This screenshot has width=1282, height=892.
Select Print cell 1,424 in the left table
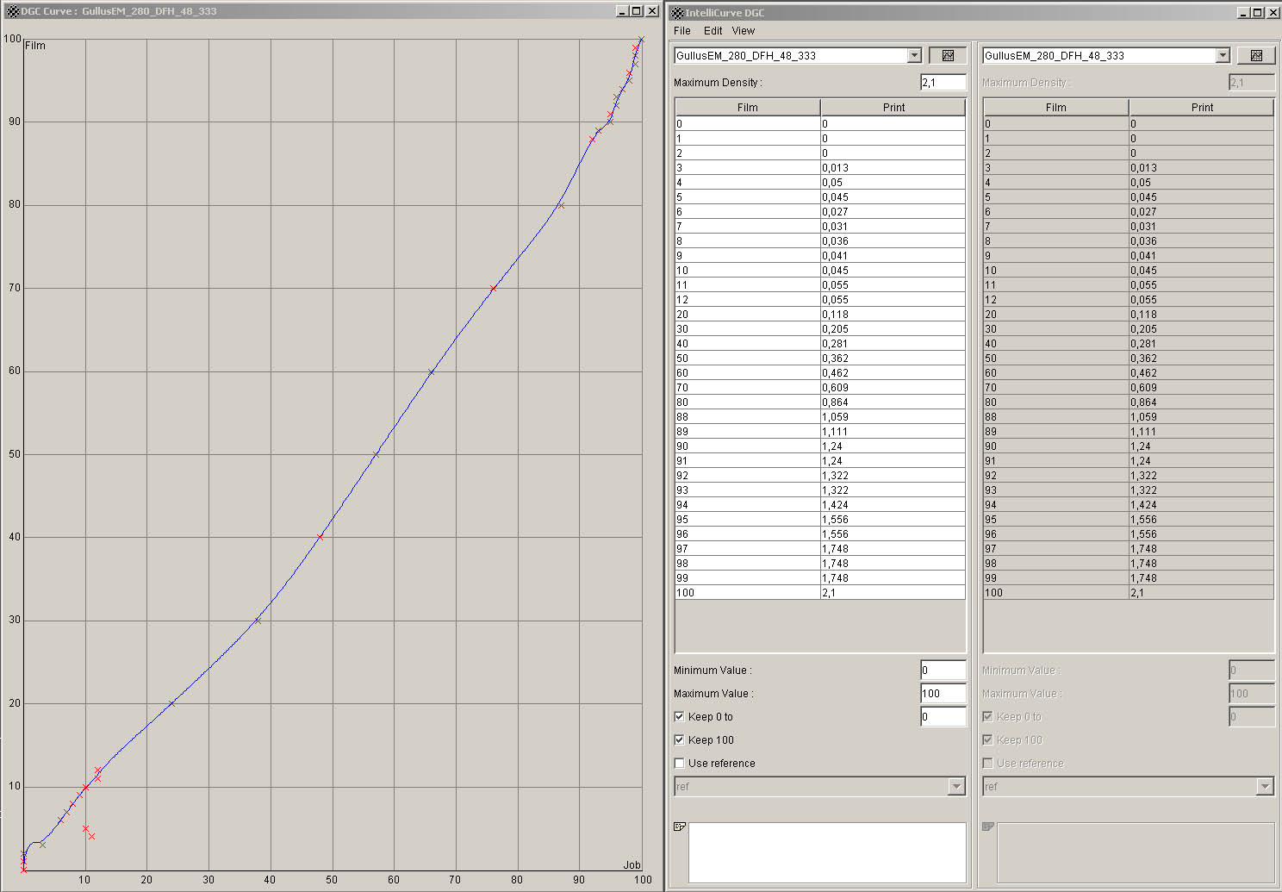click(893, 504)
